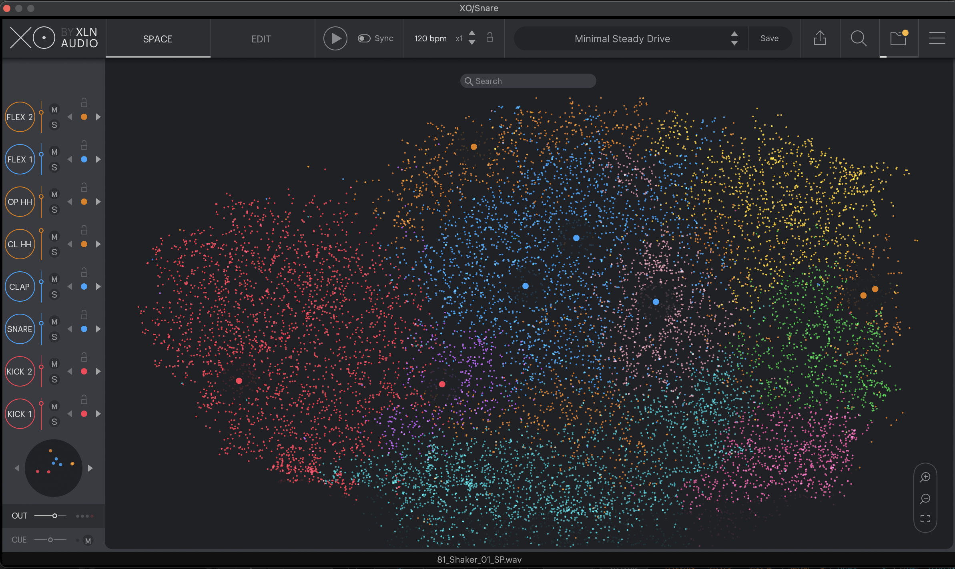Toggle the tempo lock icon
This screenshot has height=569, width=955.
tap(490, 38)
